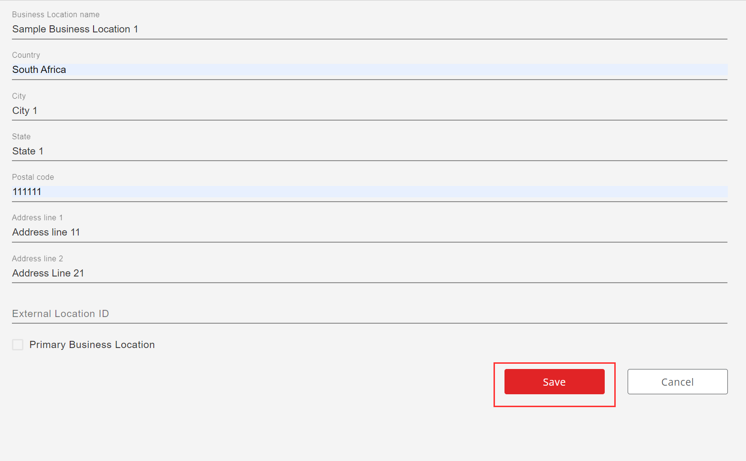746x461 pixels.
Task: Cancel editing the business location
Action: (x=677, y=382)
